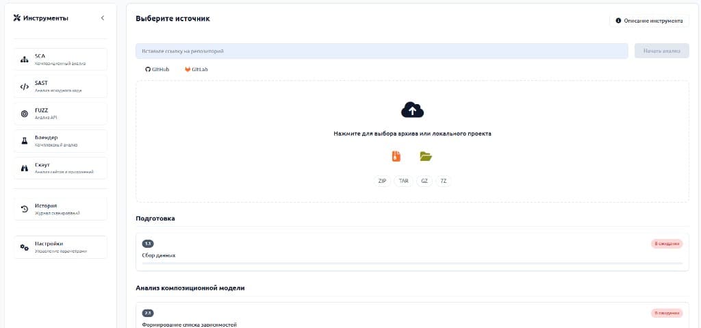Choose the orange archive file icon
The height and width of the screenshot is (328, 701).
(x=396, y=156)
